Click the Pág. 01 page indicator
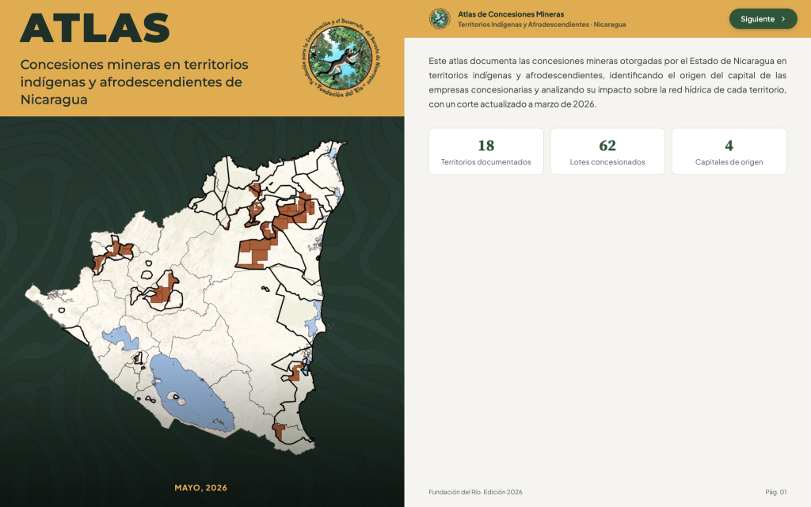The width and height of the screenshot is (811, 507). [776, 492]
